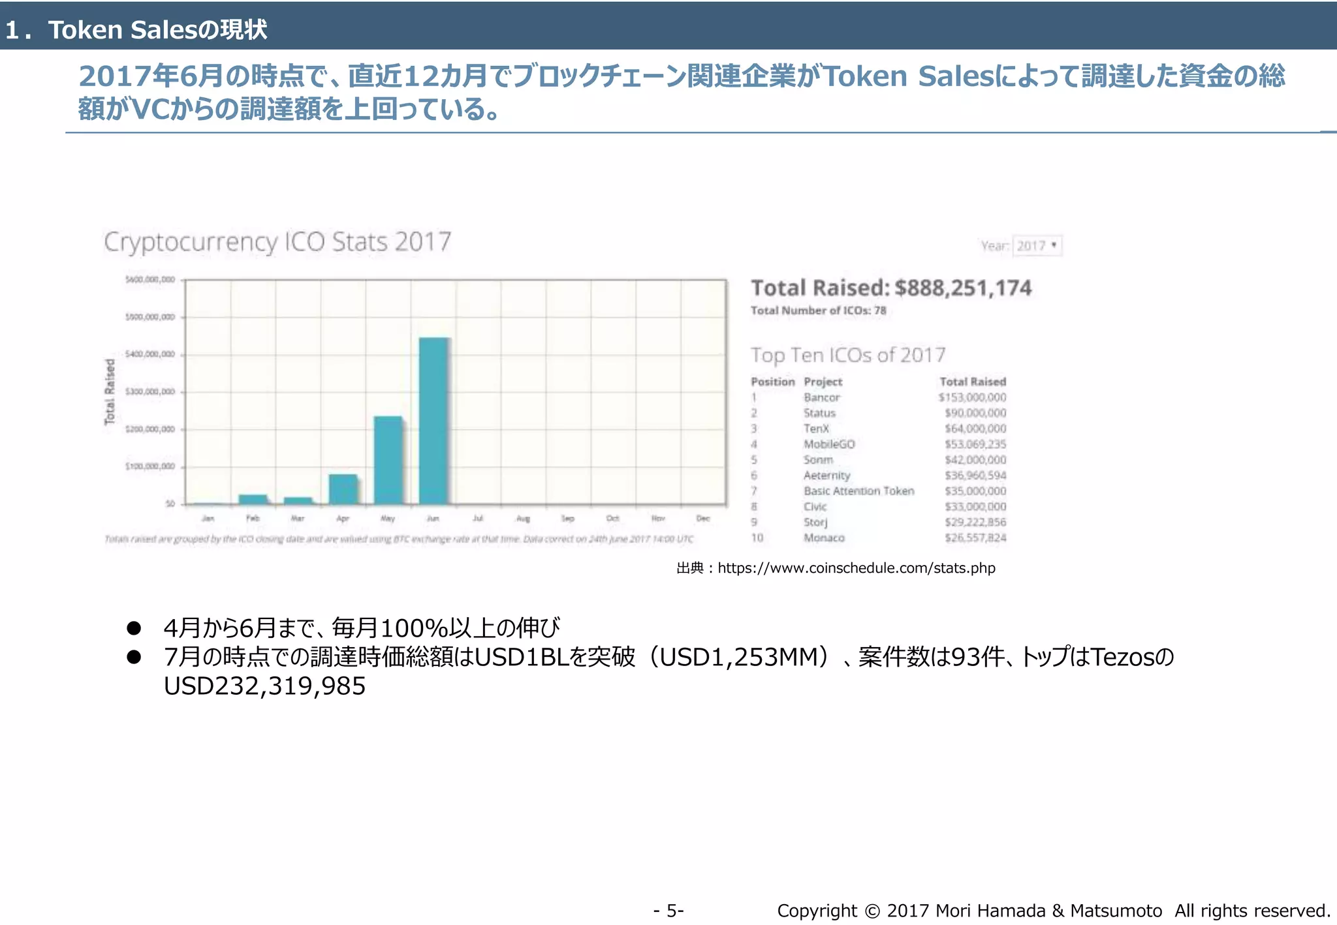Click the $400,000,000 y-axis tick label
The width and height of the screenshot is (1337, 925).
click(150, 354)
